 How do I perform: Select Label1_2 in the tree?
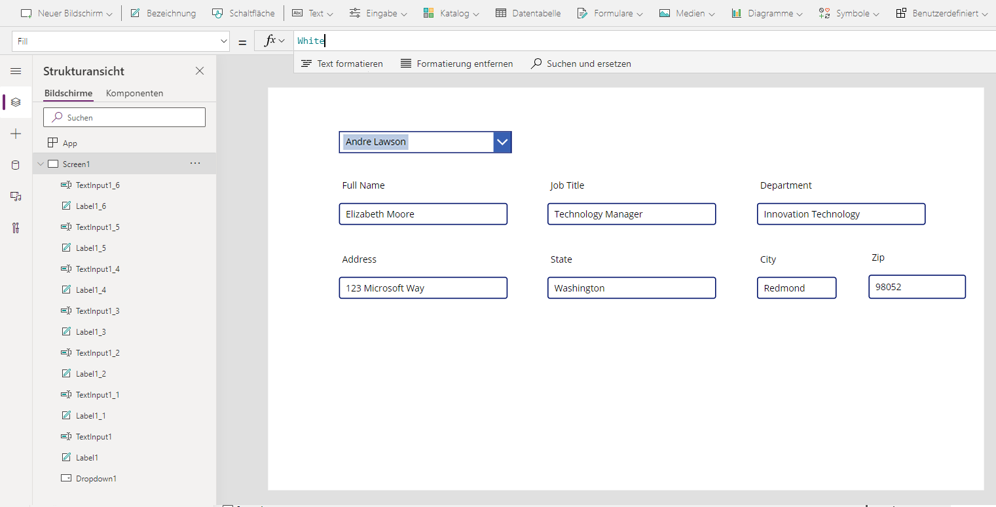coord(91,373)
